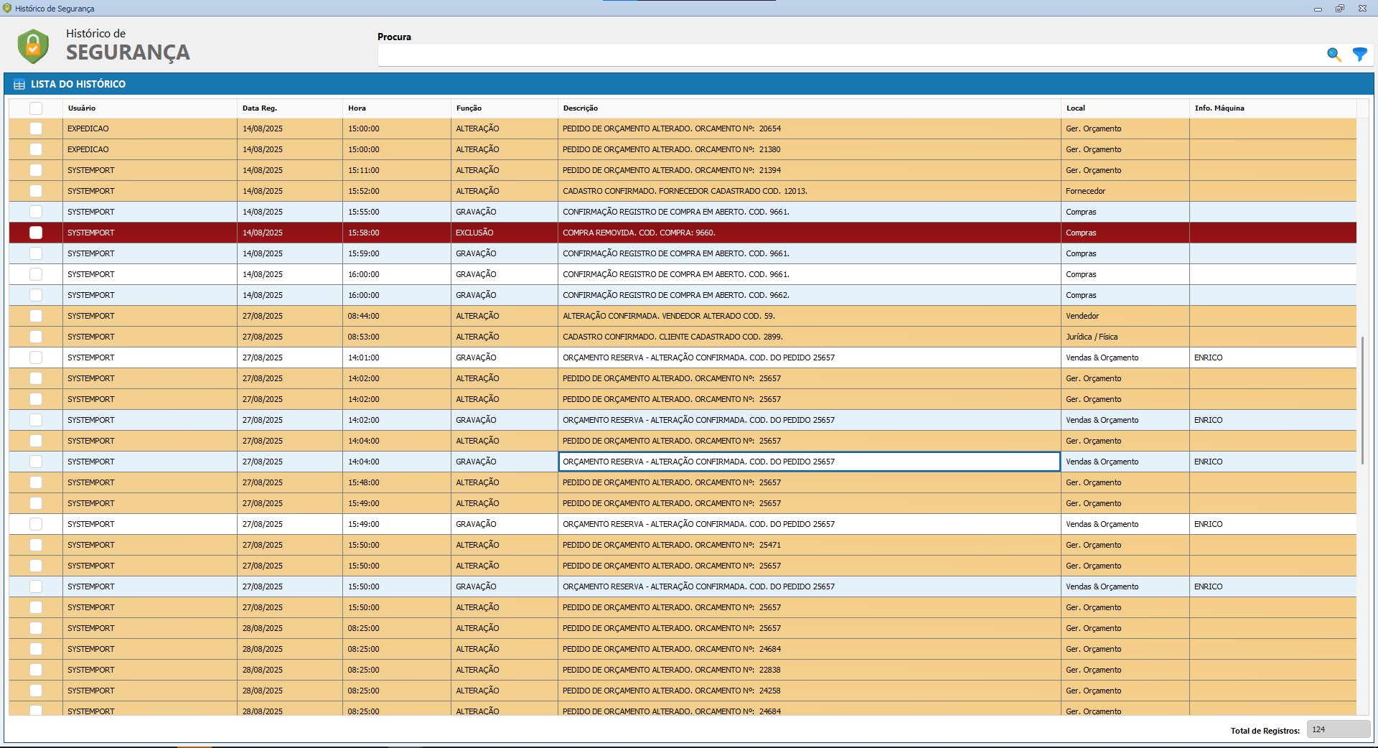1378x748 pixels.
Task: Click the restore window icon in title bar
Action: [x=1339, y=9]
